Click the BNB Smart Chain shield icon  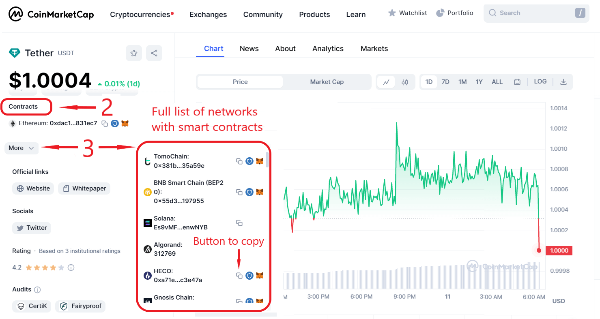pyautogui.click(x=249, y=192)
